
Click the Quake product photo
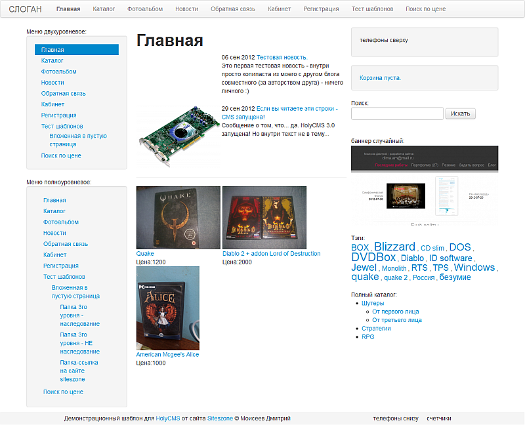(178, 218)
